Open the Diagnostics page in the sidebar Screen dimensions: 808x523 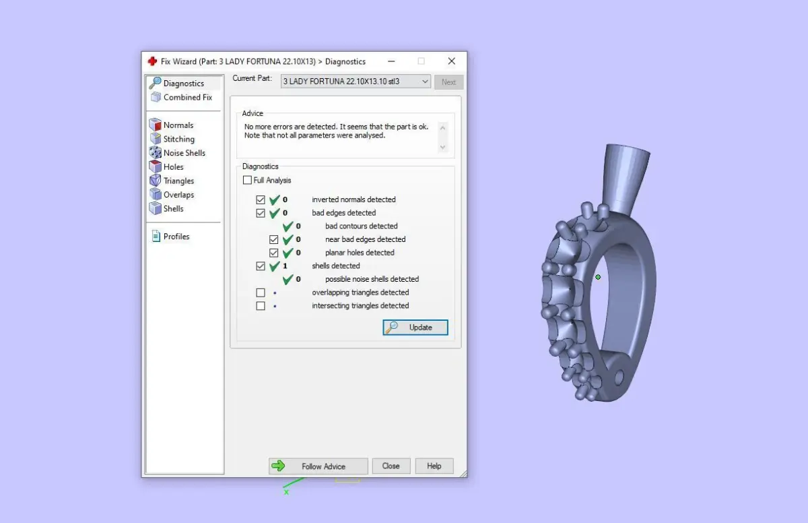click(x=184, y=84)
